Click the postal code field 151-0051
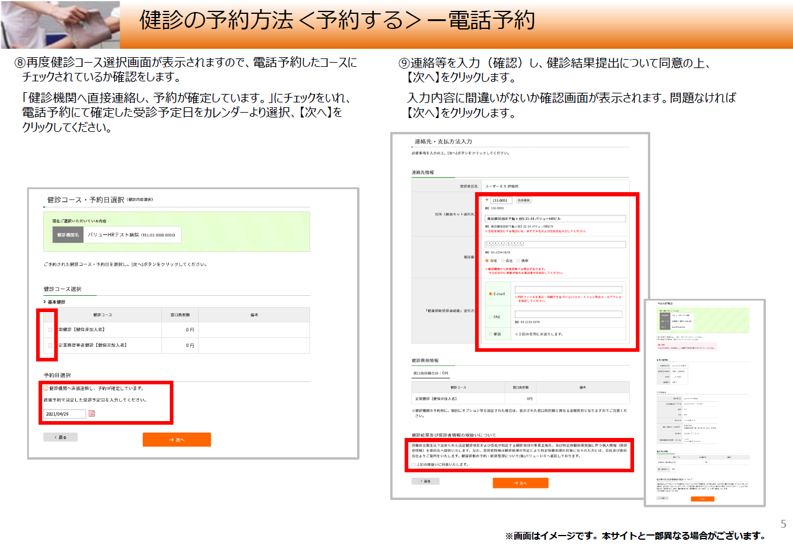Image resolution: width=793 pixels, height=547 pixels. pyautogui.click(x=500, y=201)
